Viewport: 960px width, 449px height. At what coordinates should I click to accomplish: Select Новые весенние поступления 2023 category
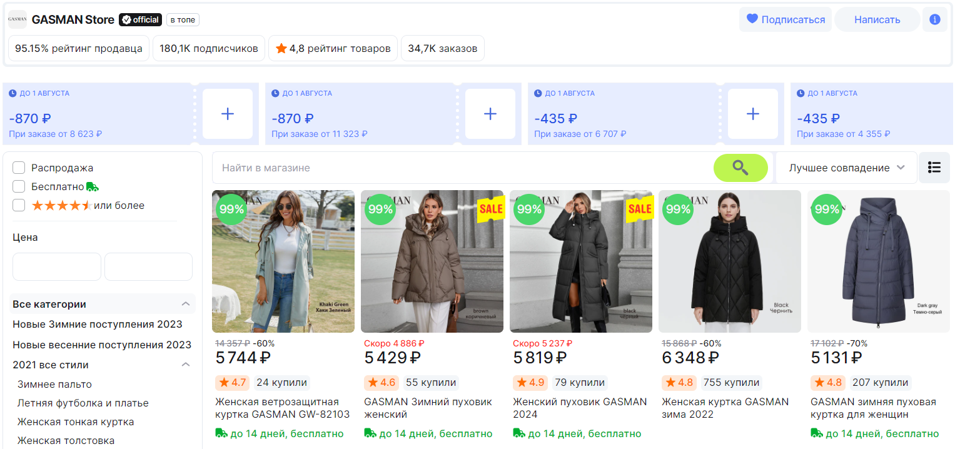(102, 345)
